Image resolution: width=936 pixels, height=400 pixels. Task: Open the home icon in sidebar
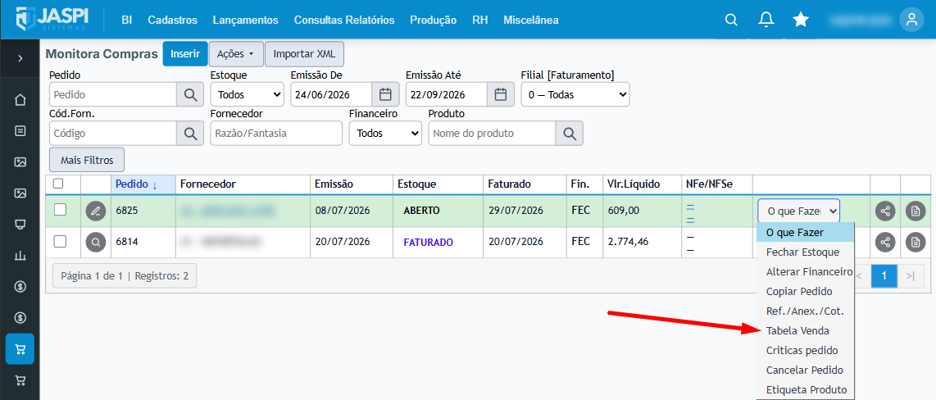pyautogui.click(x=20, y=99)
